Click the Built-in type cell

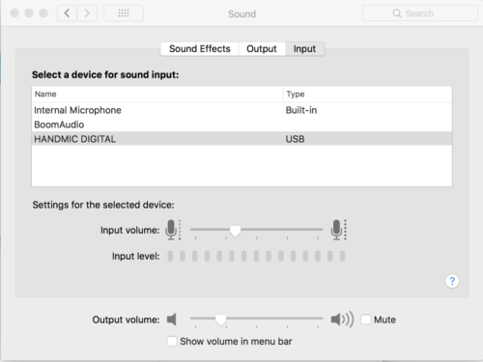301,110
